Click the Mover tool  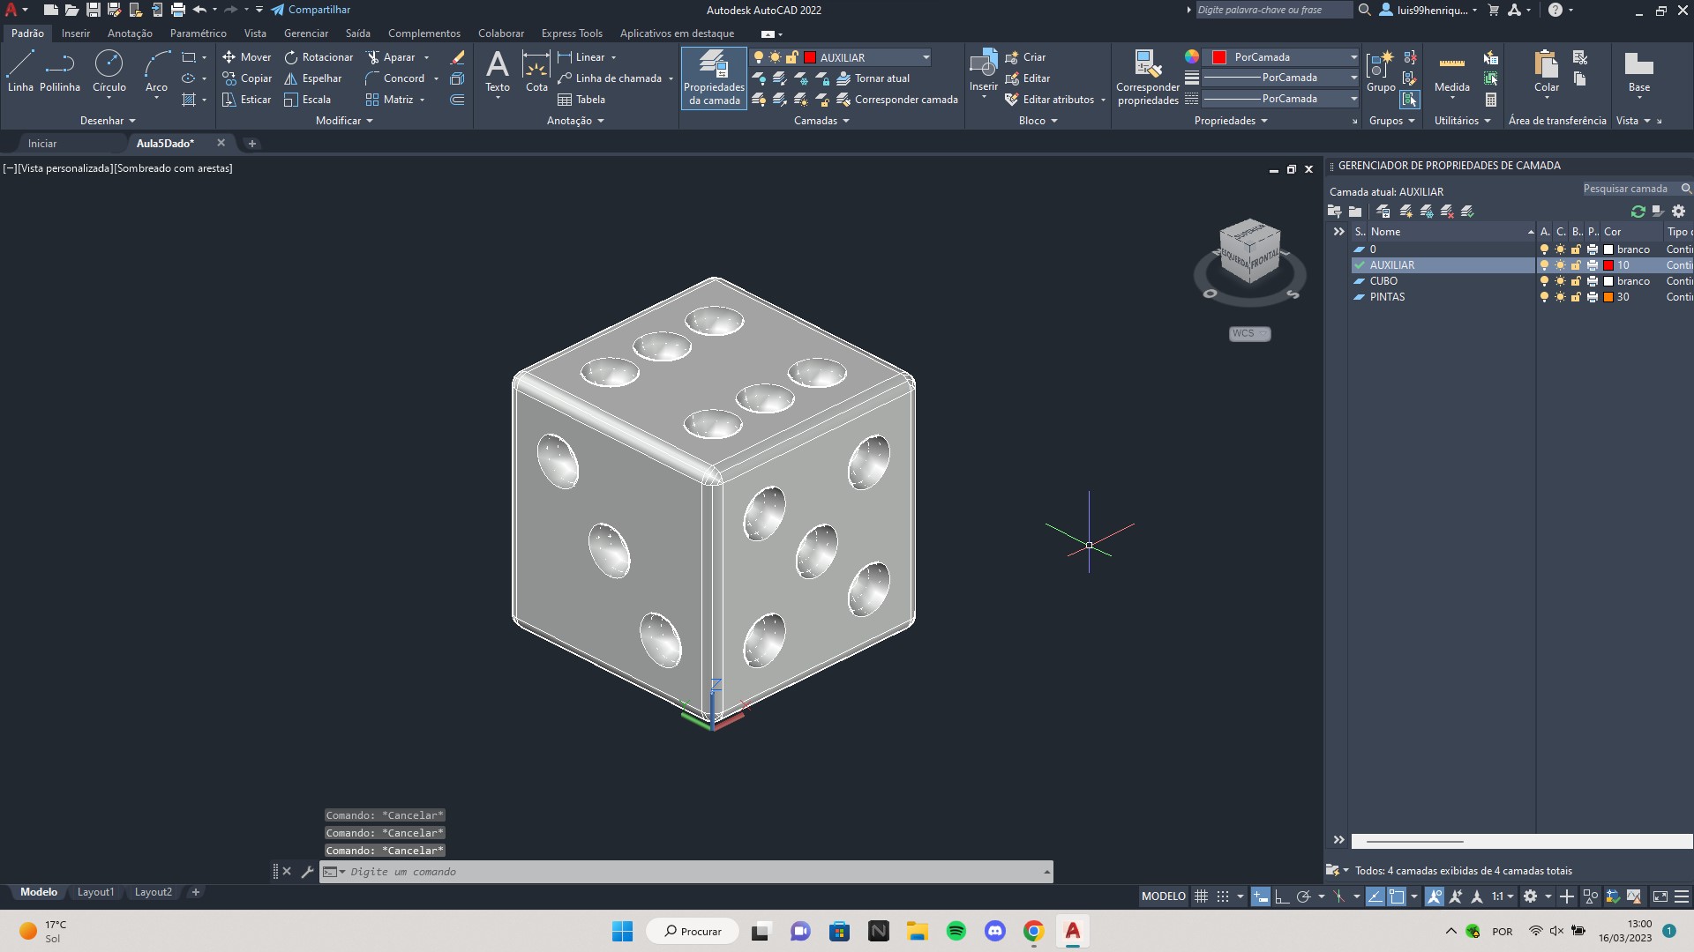pos(246,57)
